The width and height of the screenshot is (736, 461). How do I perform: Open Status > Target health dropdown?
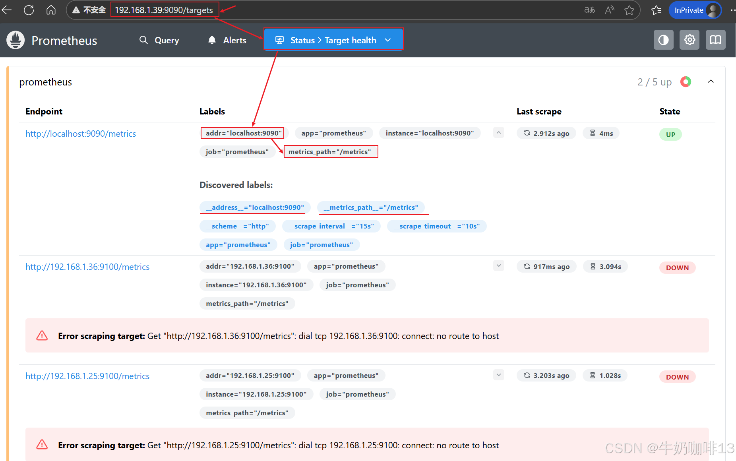tap(333, 40)
